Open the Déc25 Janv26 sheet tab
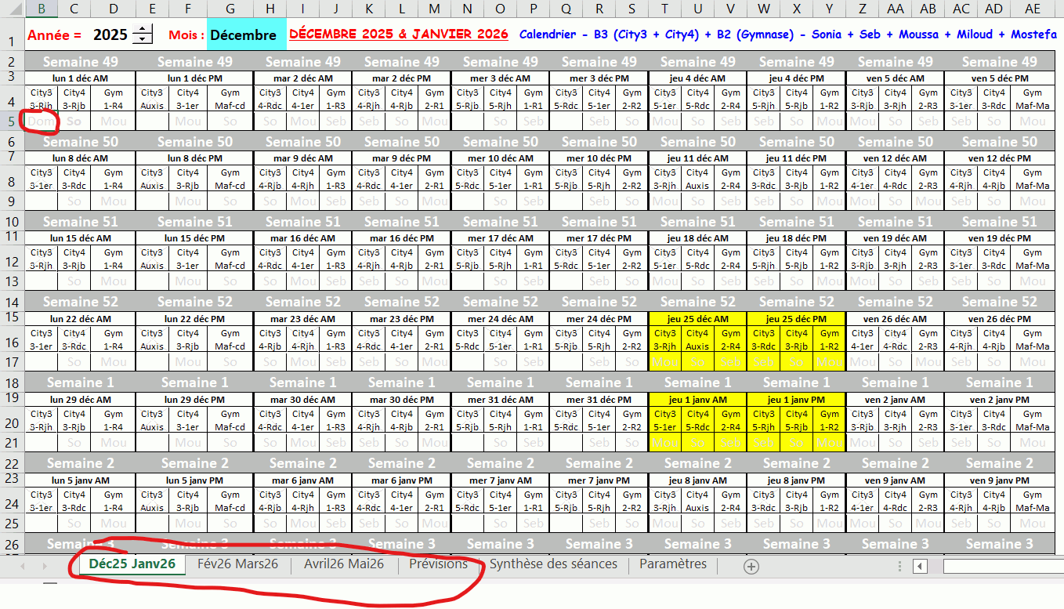 tap(132, 564)
